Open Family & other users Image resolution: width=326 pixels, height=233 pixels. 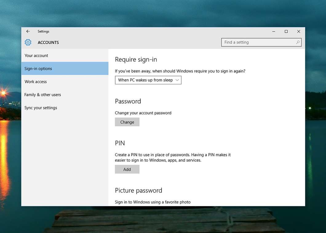click(x=42, y=95)
